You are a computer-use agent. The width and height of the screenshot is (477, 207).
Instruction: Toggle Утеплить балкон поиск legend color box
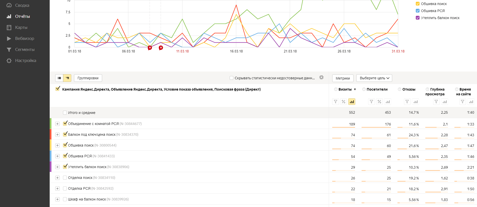coord(418,18)
